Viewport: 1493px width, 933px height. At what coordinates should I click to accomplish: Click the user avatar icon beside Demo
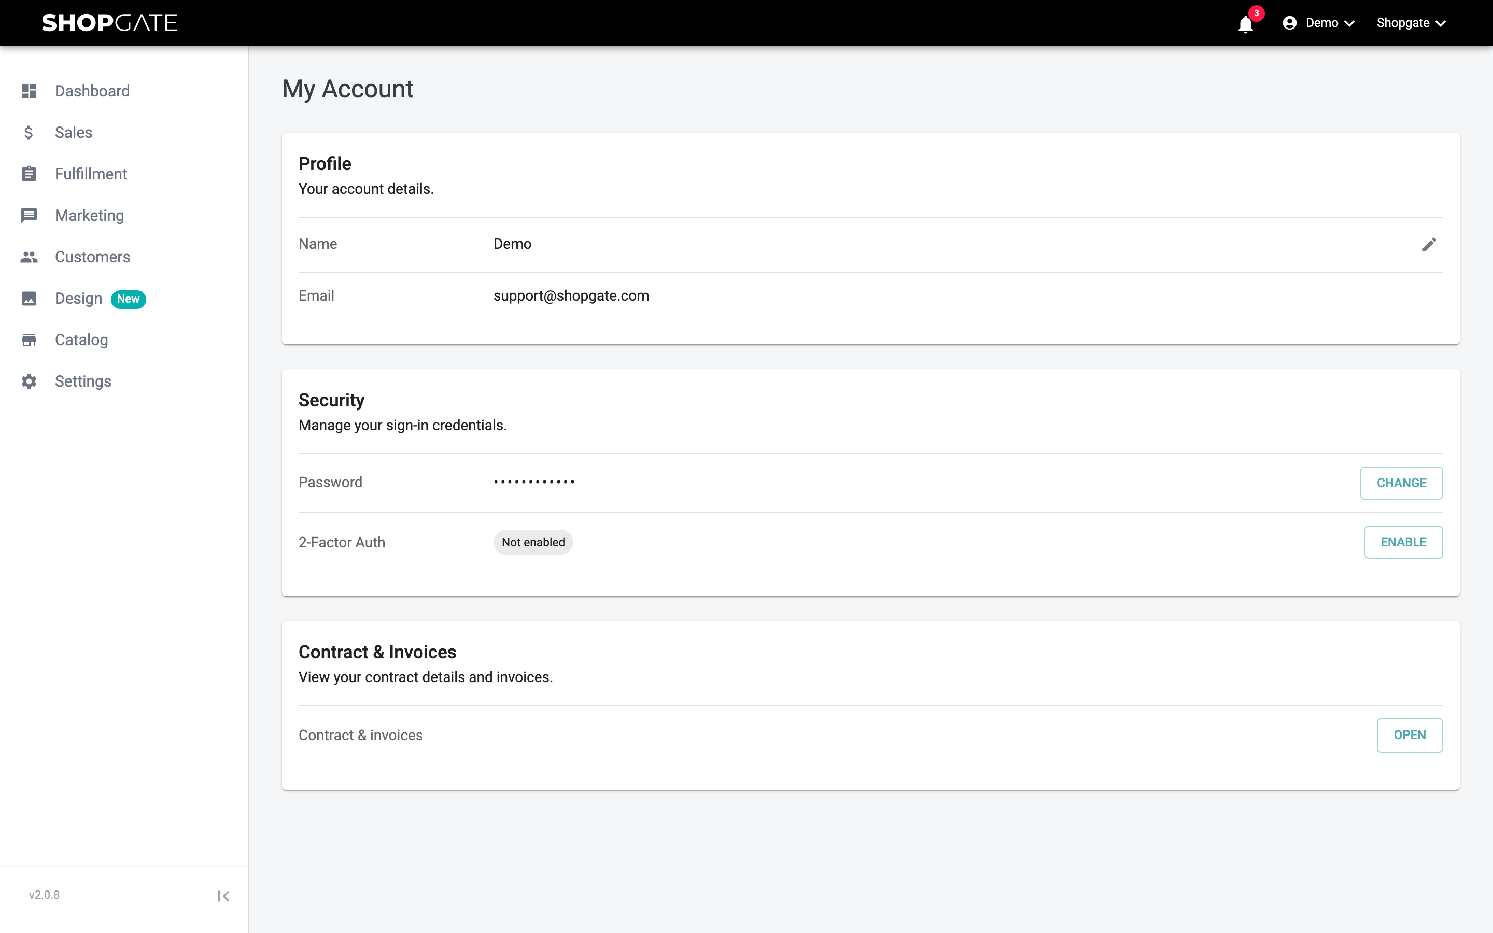tap(1289, 23)
